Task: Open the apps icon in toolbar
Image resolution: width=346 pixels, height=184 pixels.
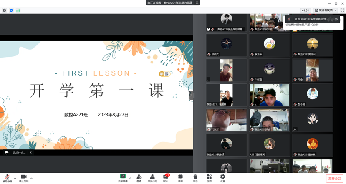Action: pyautogui.click(x=209, y=177)
